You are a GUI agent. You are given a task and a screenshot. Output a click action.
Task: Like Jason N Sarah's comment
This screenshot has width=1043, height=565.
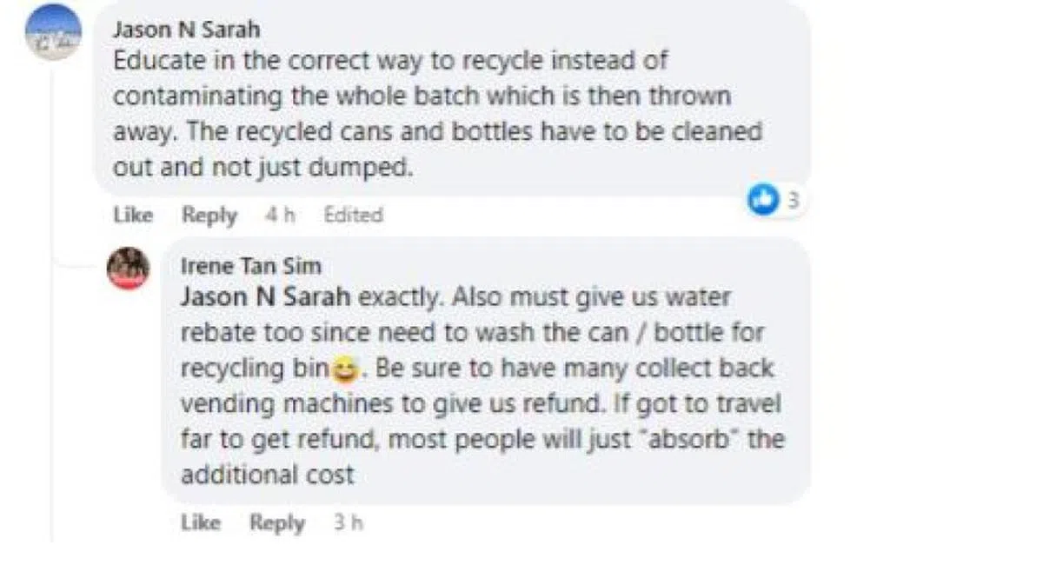click(133, 215)
